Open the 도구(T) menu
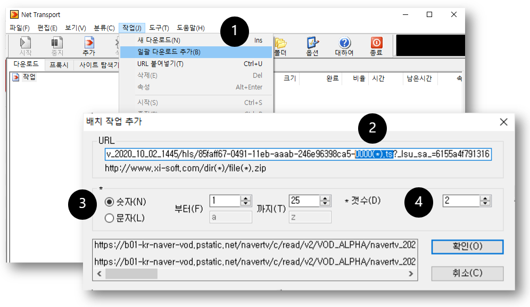 tap(159, 28)
